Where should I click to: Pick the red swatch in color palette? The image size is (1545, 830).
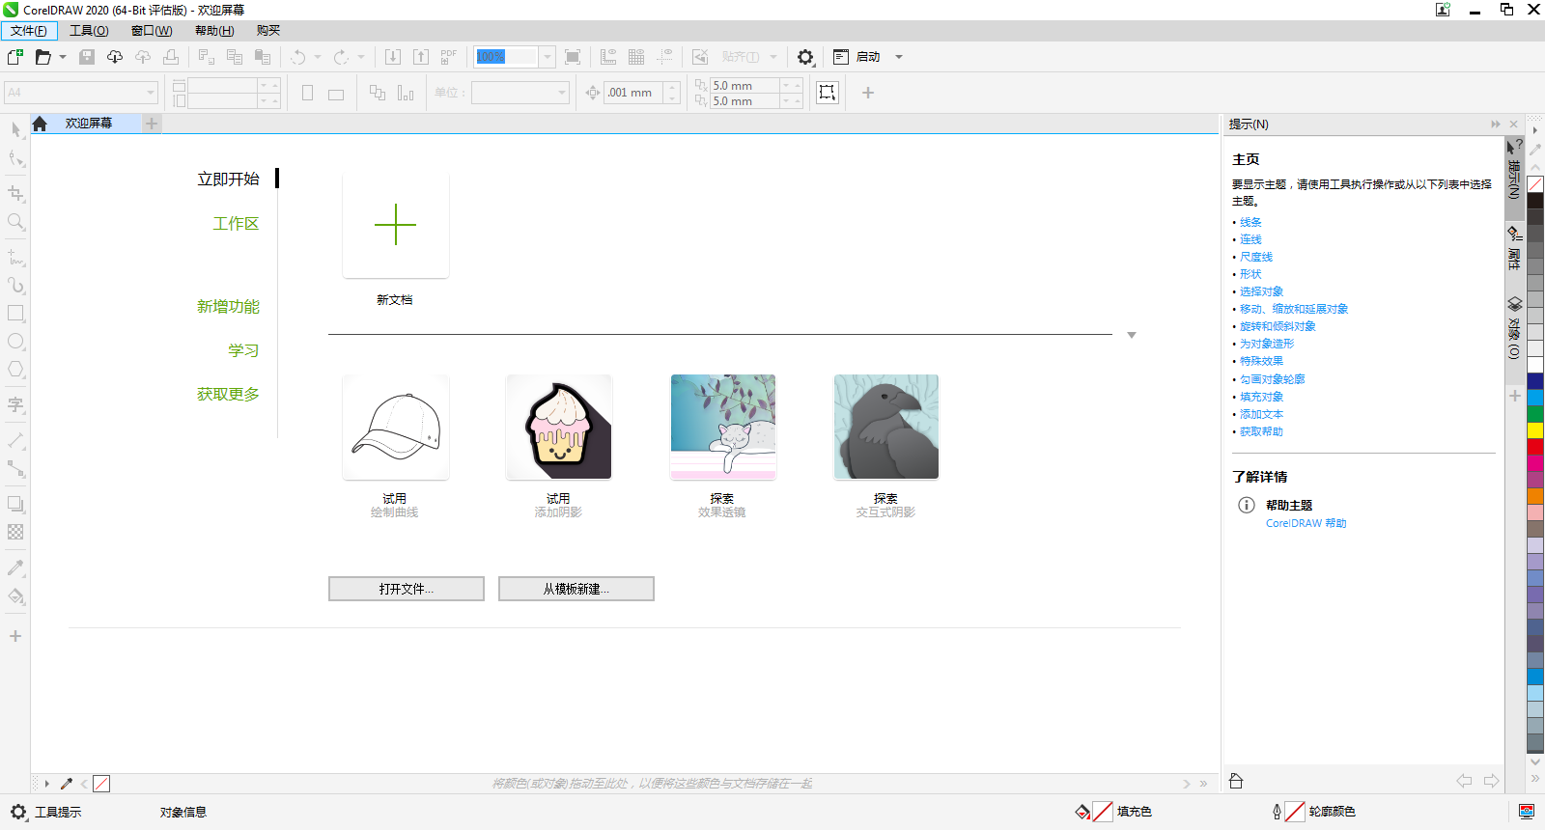(x=1534, y=447)
